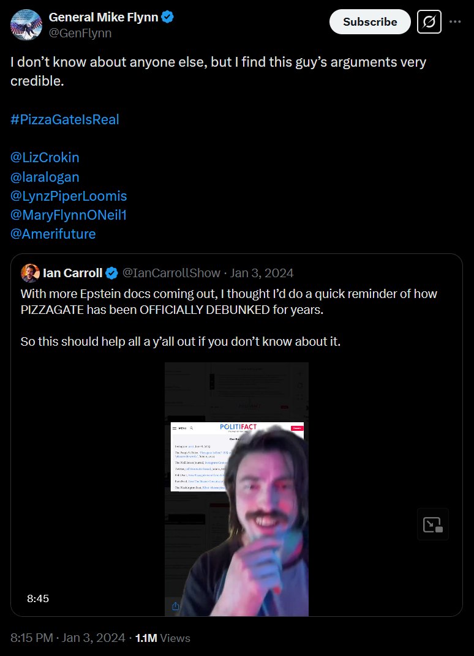Viewport: 474px width, 656px height.
Task: Open the #PizzaGateIsReal hashtag
Action: click(65, 119)
